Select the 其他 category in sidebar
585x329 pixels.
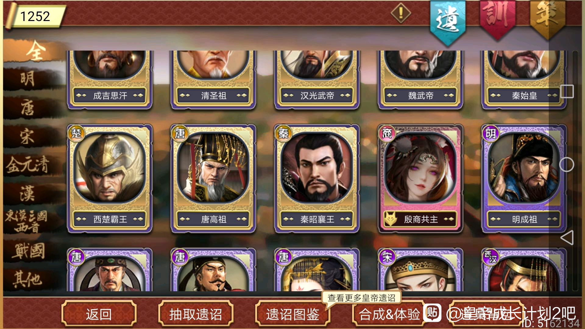tap(28, 279)
